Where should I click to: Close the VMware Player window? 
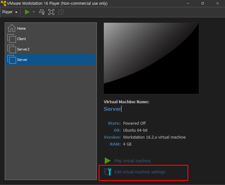click(x=217, y=3)
